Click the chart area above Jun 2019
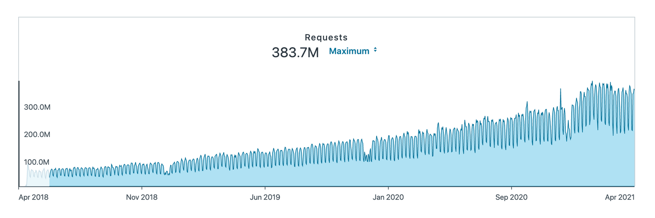Screen dimensions: 655x218 [265, 176]
